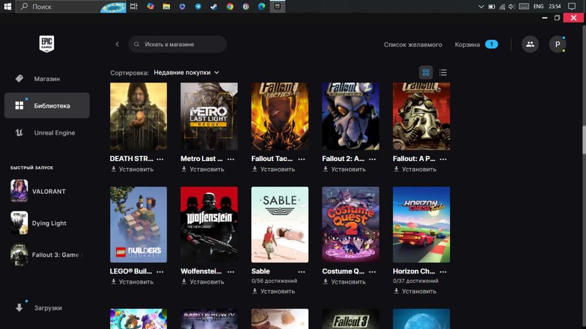Image resolution: width=586 pixels, height=329 pixels.
Task: Select the Sable cover art
Action: (280, 224)
